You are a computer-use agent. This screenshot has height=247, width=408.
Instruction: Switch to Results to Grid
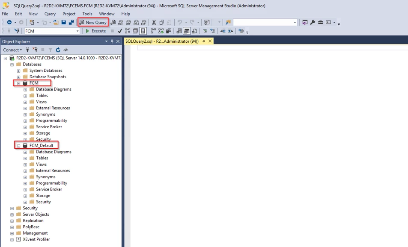(x=187, y=31)
